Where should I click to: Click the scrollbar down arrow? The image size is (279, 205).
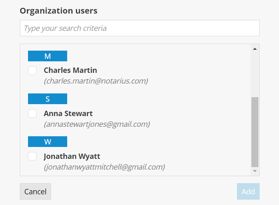[x=255, y=171]
